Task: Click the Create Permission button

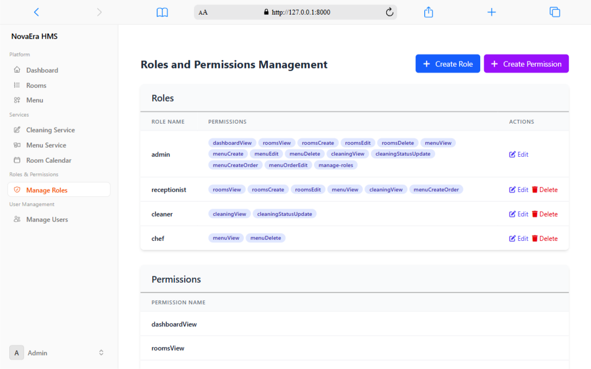Action: point(526,63)
